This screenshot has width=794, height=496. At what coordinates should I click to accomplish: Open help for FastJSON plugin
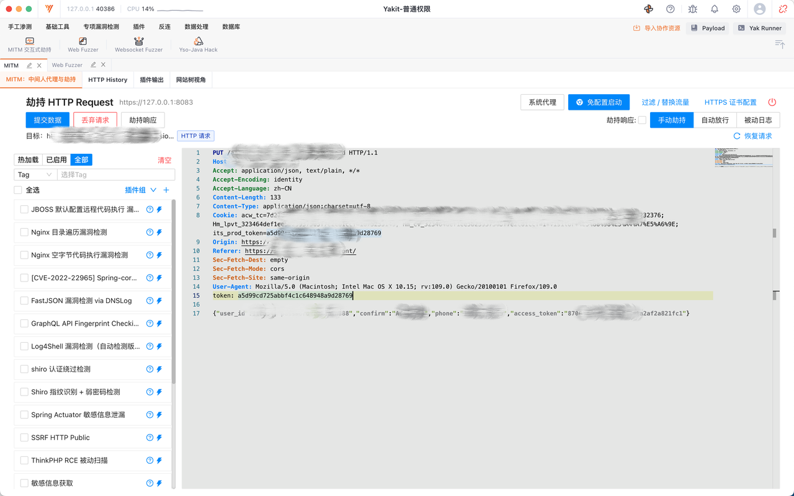point(149,301)
